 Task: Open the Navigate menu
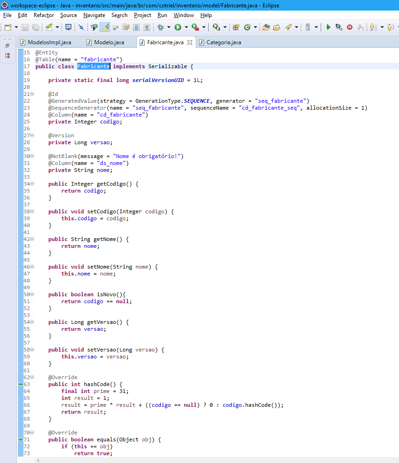94,15
